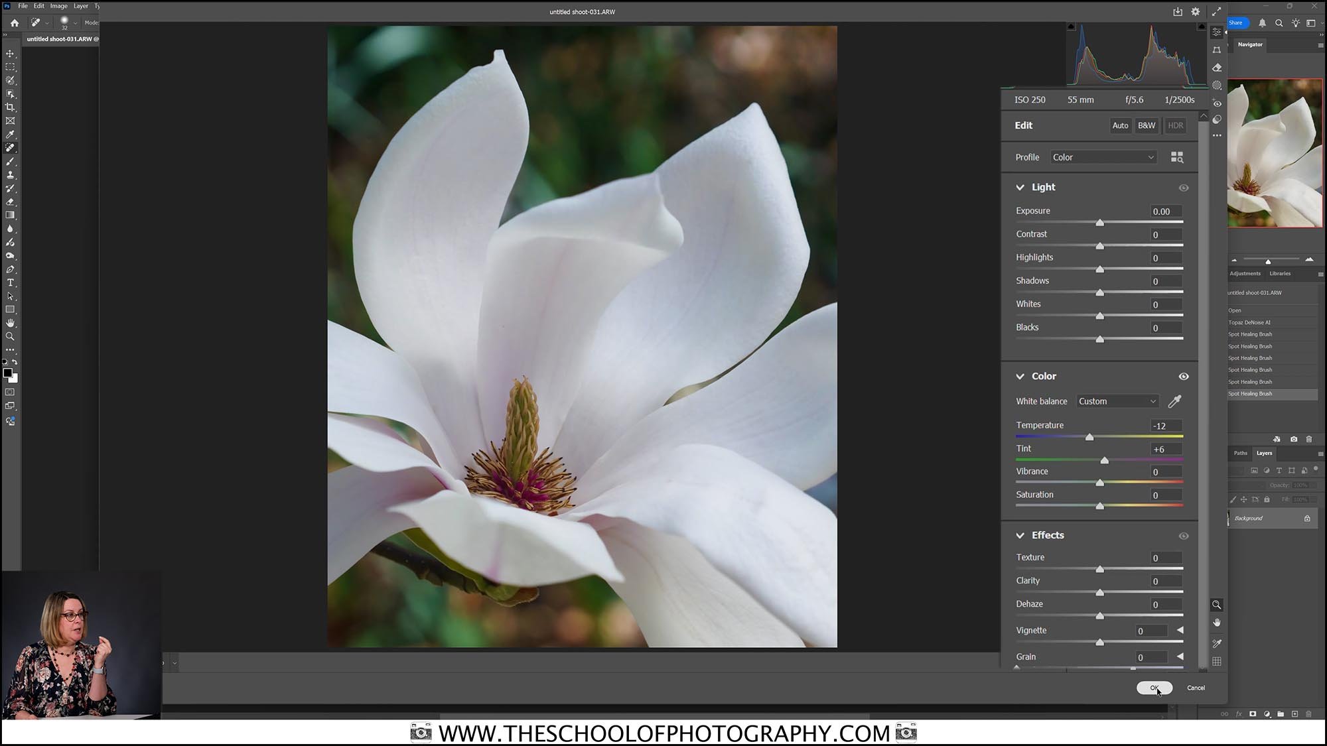Toggle visibility of Color adjustments
The width and height of the screenshot is (1327, 746).
tap(1184, 376)
